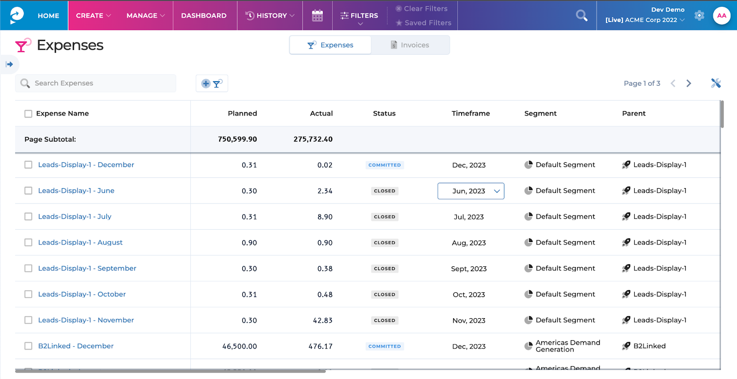Click the CLOSED status in July row
This screenshot has height=379, width=737.
tap(385, 217)
